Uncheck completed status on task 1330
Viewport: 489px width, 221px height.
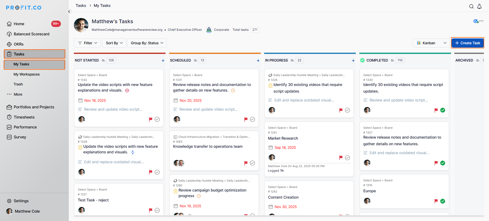(443, 110)
